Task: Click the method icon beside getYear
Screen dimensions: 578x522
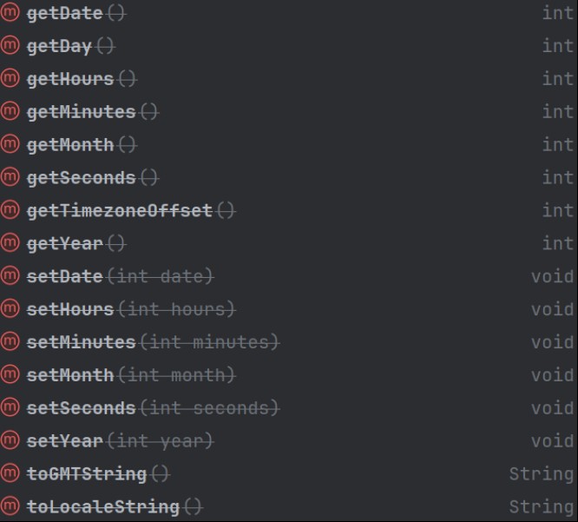Action: [10, 243]
